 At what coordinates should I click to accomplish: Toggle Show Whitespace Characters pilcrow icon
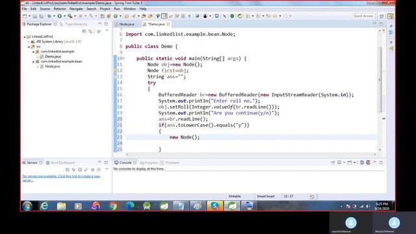tap(189, 16)
